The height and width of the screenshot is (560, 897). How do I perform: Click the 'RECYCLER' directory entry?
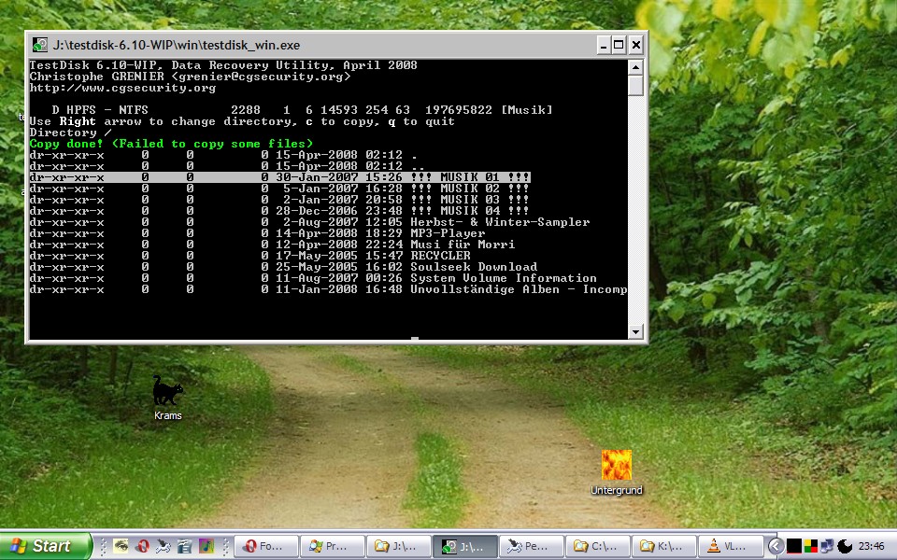440,256
